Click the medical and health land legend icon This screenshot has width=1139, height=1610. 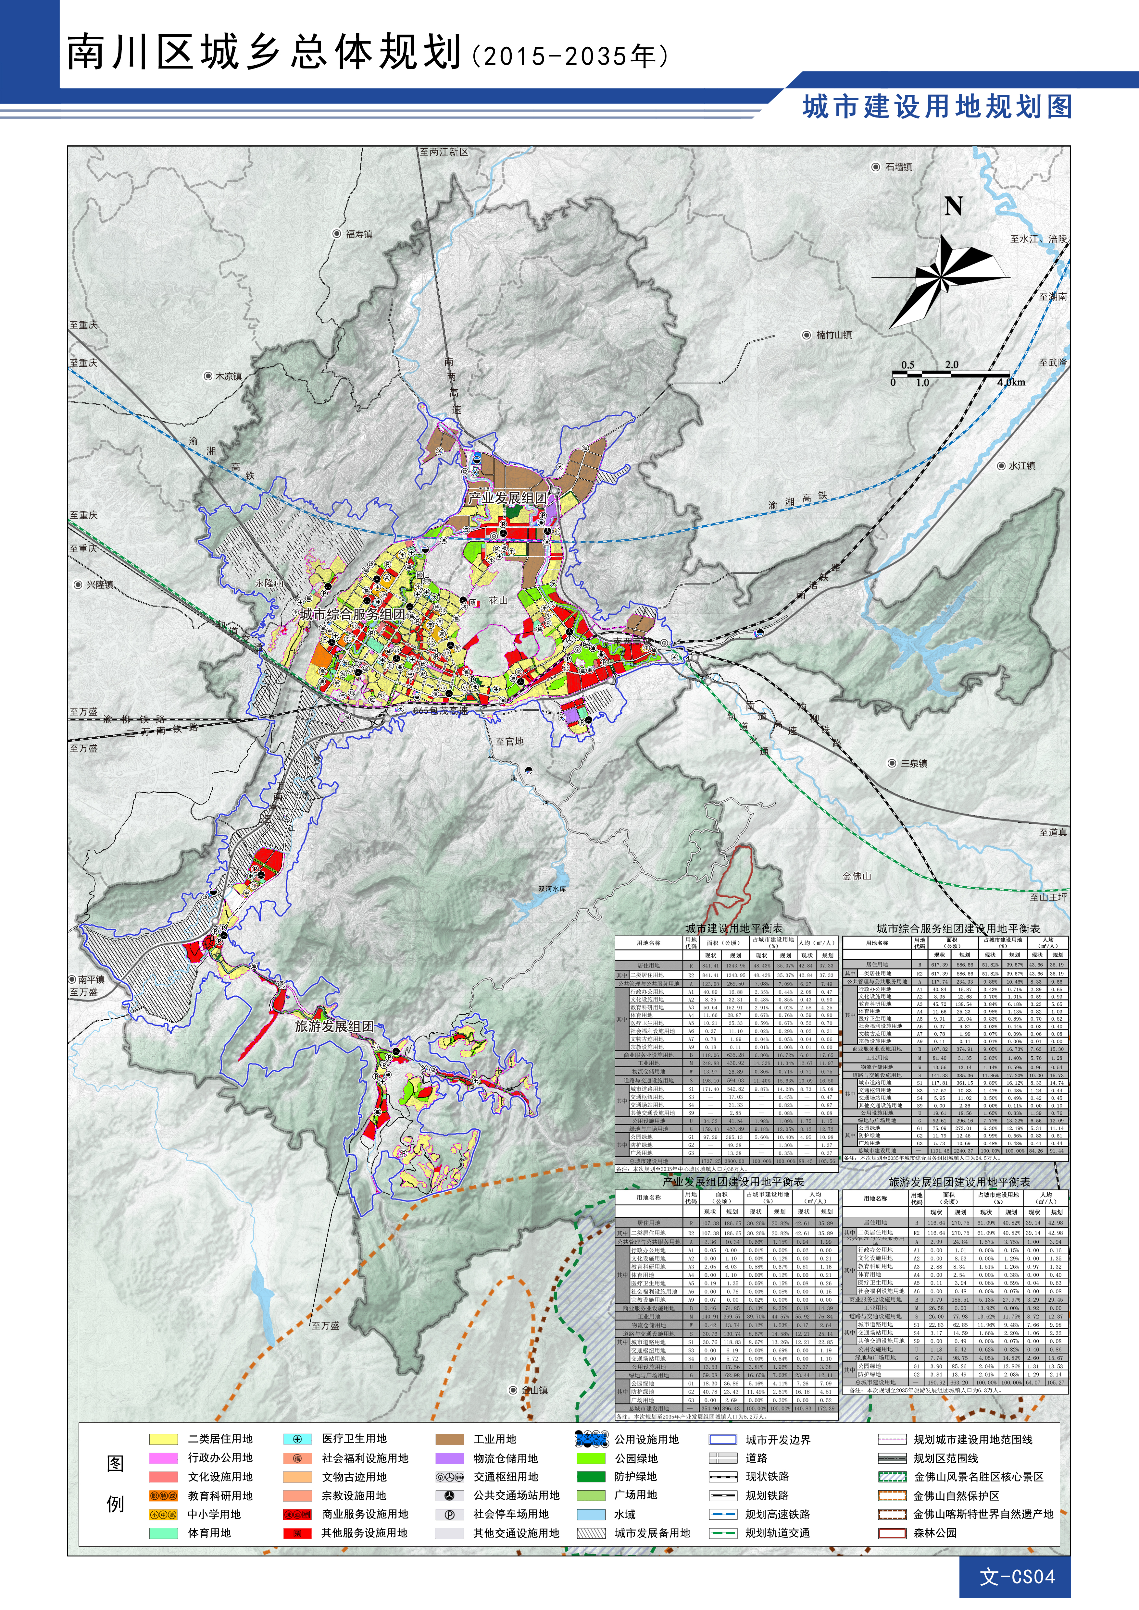[297, 1440]
